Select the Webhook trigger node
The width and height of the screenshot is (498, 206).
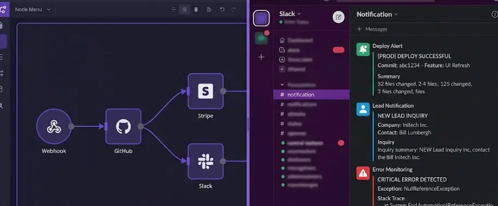pyautogui.click(x=54, y=126)
